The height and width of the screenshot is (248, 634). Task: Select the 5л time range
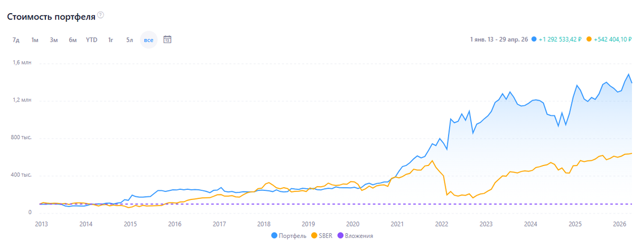coord(129,40)
